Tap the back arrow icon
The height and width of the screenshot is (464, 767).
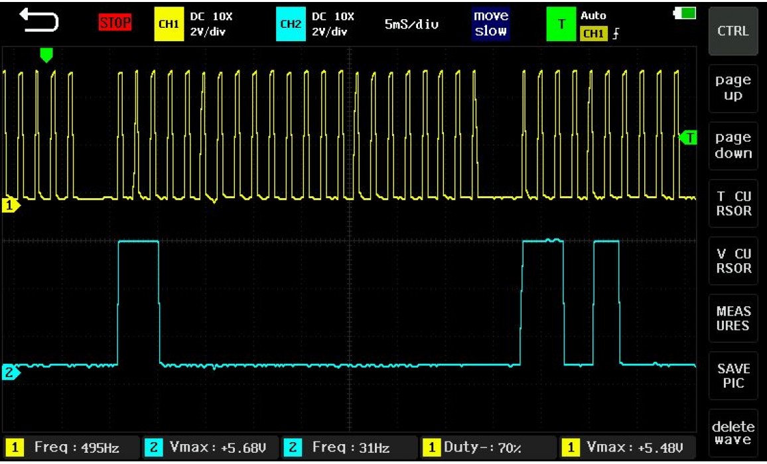pos(38,23)
